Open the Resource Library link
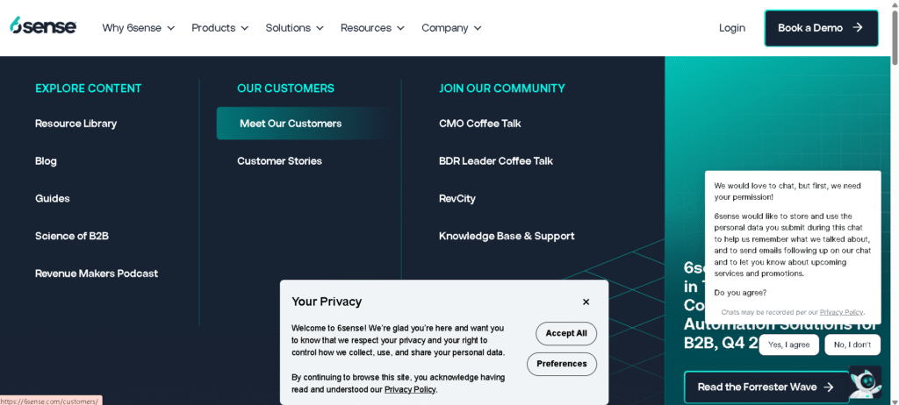 click(76, 124)
